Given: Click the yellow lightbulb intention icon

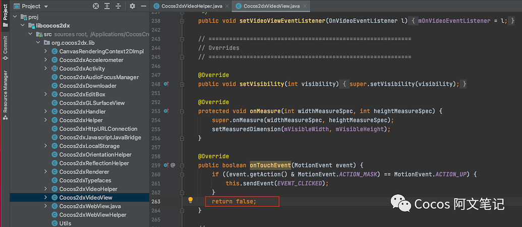Looking at the screenshot, I should click(191, 200).
